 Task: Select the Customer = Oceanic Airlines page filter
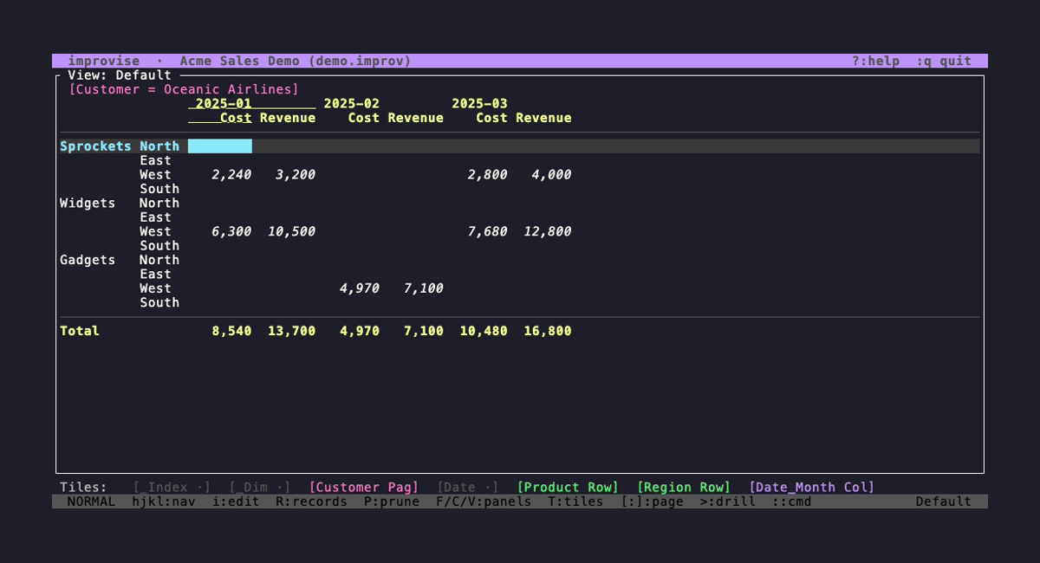[x=183, y=89]
